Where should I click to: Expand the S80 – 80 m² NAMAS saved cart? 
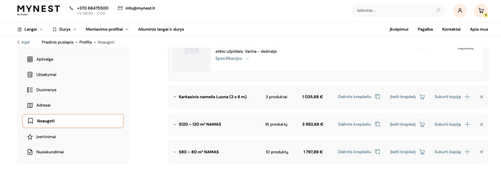coord(175,152)
